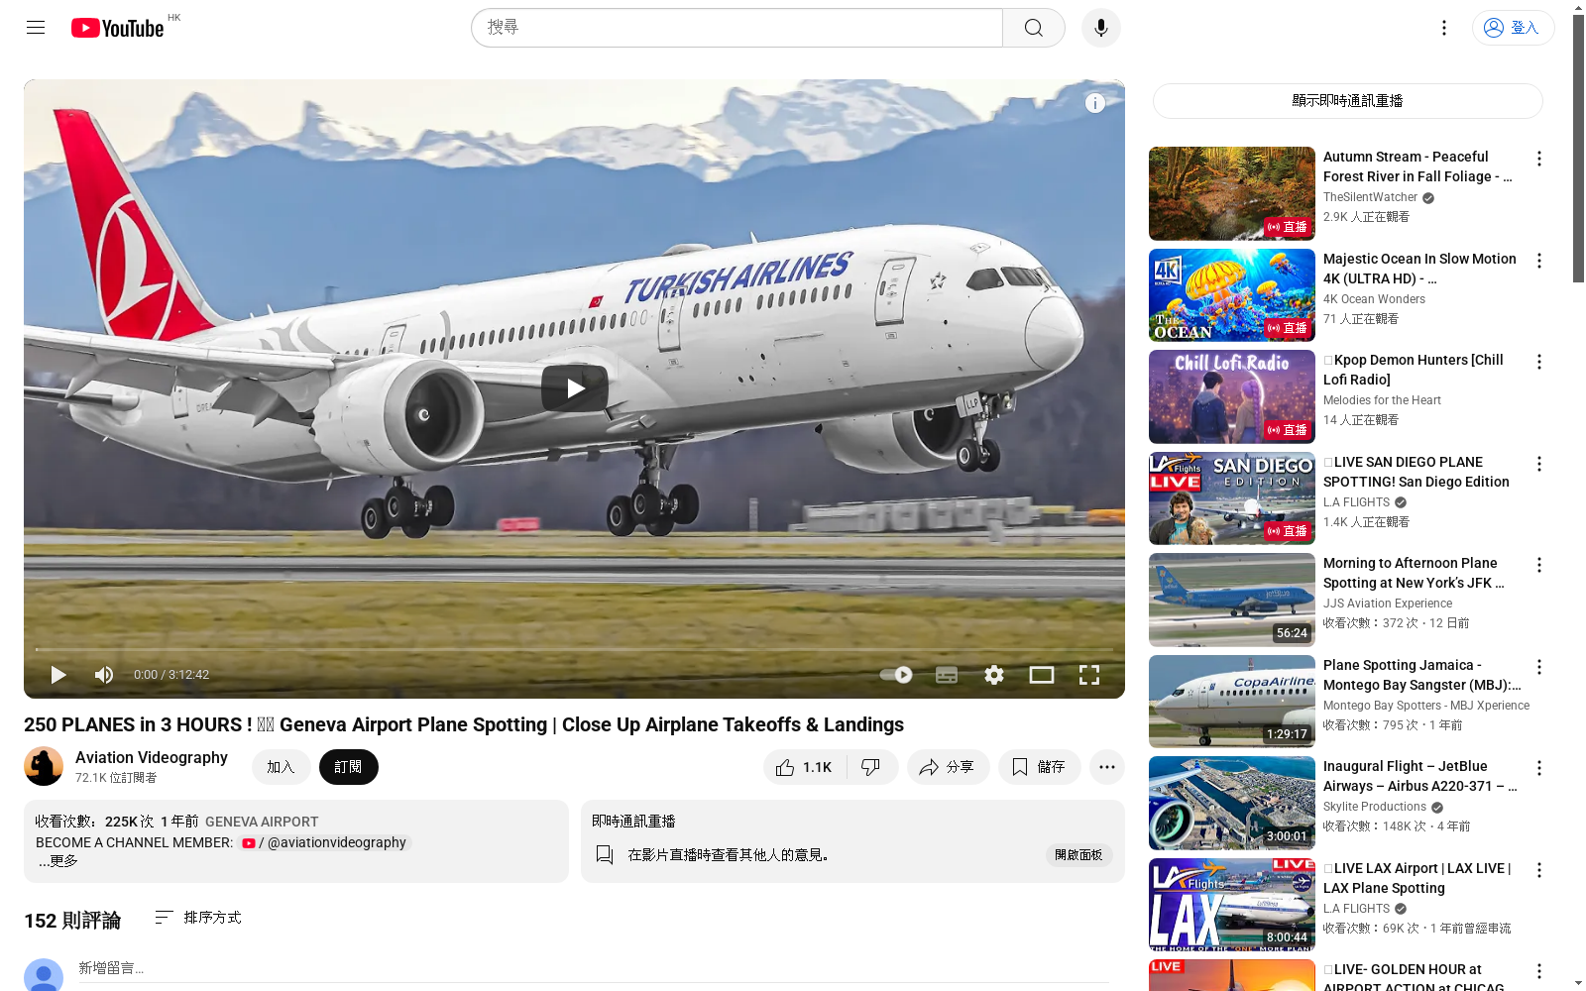Viewport: 1586px width, 991px height.
Task: Open comment sort options 排序方式
Action: click(x=198, y=918)
